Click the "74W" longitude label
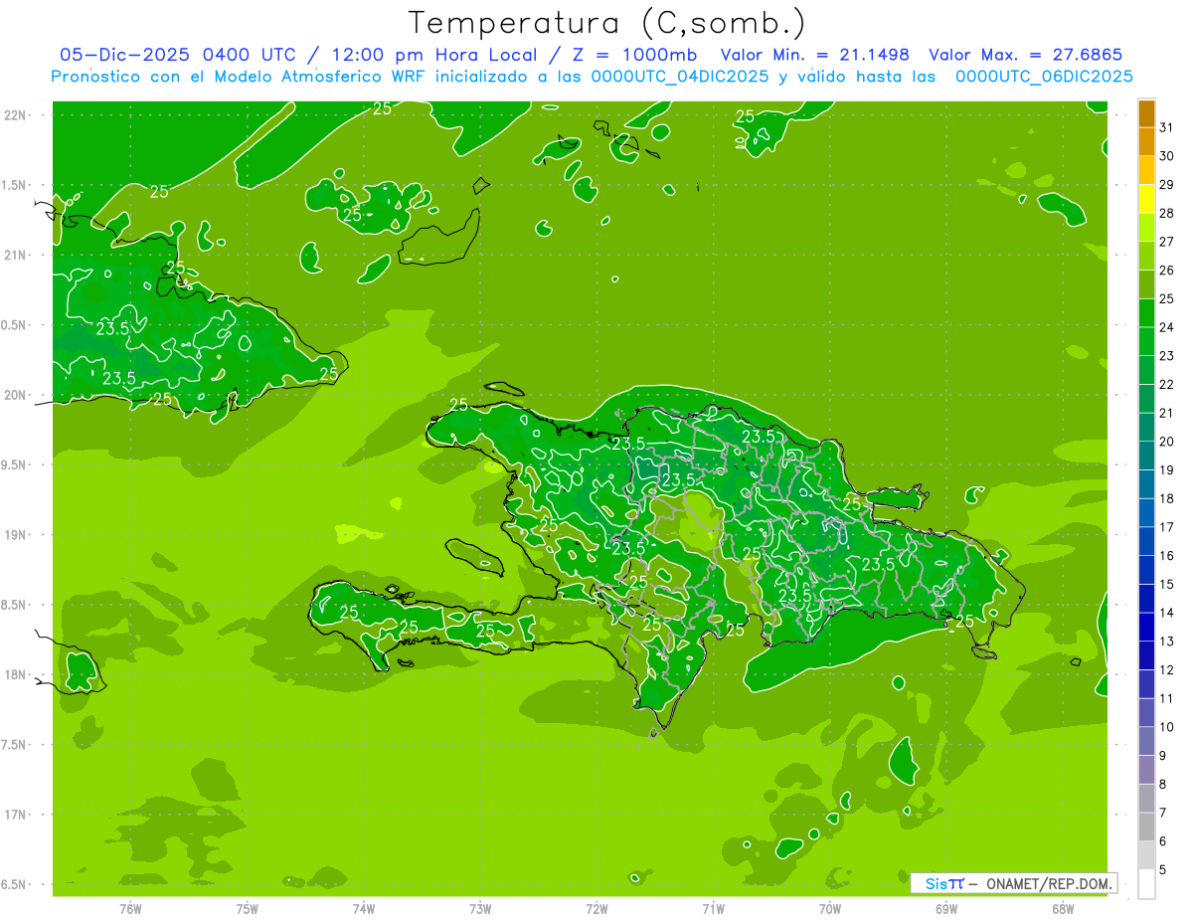This screenshot has width=1193, height=922. coord(364,908)
